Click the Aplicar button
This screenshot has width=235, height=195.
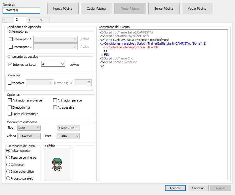221,188
